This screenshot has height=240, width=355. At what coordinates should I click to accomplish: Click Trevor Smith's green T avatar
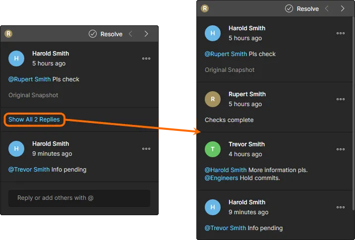pos(213,149)
